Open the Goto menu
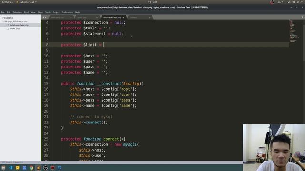305x171 pixels. click(40, 12)
